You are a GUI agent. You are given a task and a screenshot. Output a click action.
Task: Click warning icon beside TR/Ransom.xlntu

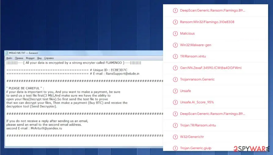tap(175, 56)
